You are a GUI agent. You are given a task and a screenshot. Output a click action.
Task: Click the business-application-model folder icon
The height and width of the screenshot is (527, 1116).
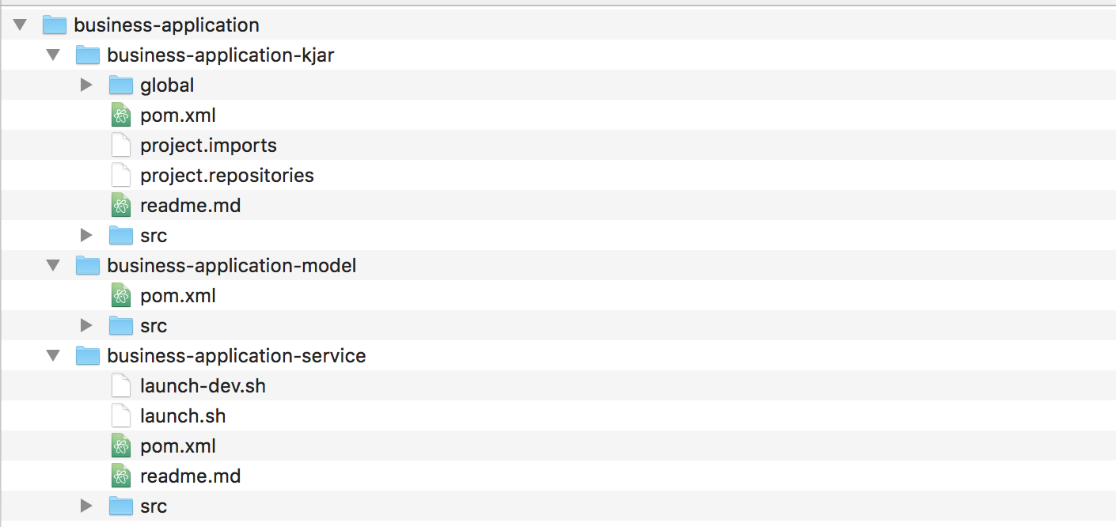pyautogui.click(x=87, y=266)
